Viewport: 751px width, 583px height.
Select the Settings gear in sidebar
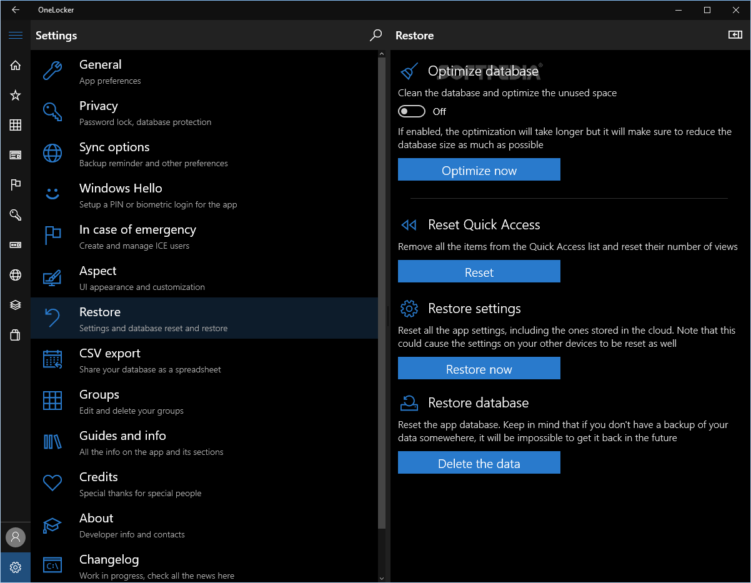pyautogui.click(x=16, y=567)
